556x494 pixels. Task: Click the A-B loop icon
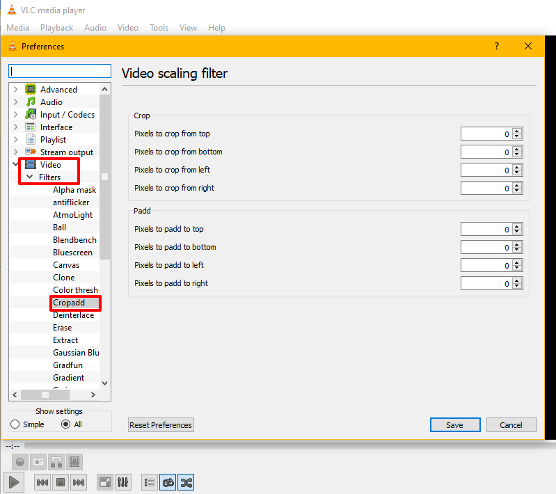click(56, 462)
